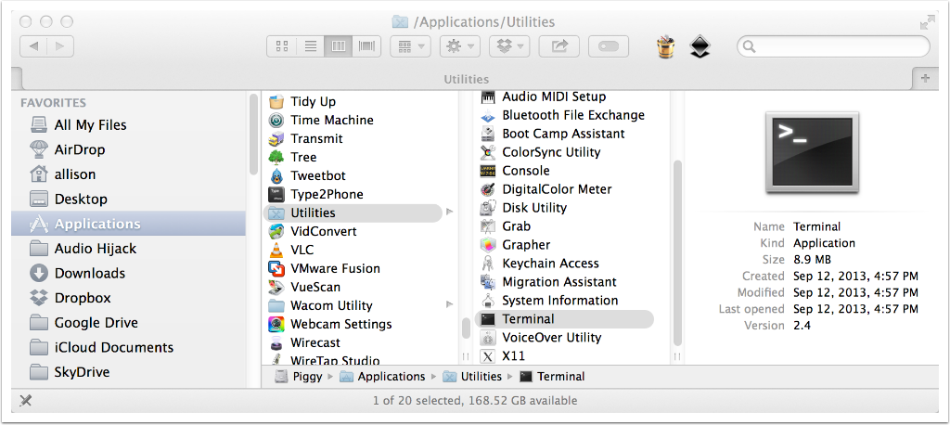Image resolution: width=950 pixels, height=425 pixels.
Task: Click Applications in the bottom path bar
Action: point(391,377)
